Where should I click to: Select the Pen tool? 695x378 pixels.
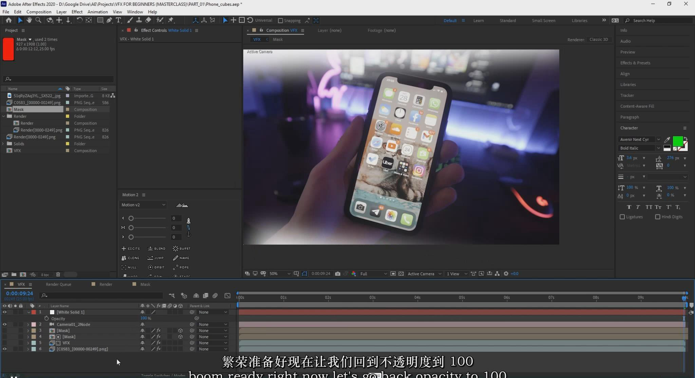tap(109, 20)
